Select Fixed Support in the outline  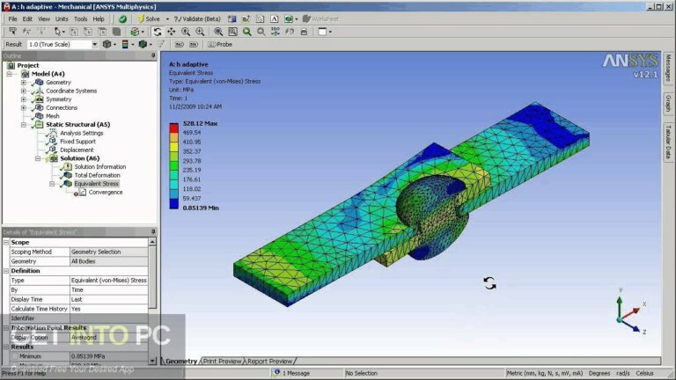click(x=77, y=142)
